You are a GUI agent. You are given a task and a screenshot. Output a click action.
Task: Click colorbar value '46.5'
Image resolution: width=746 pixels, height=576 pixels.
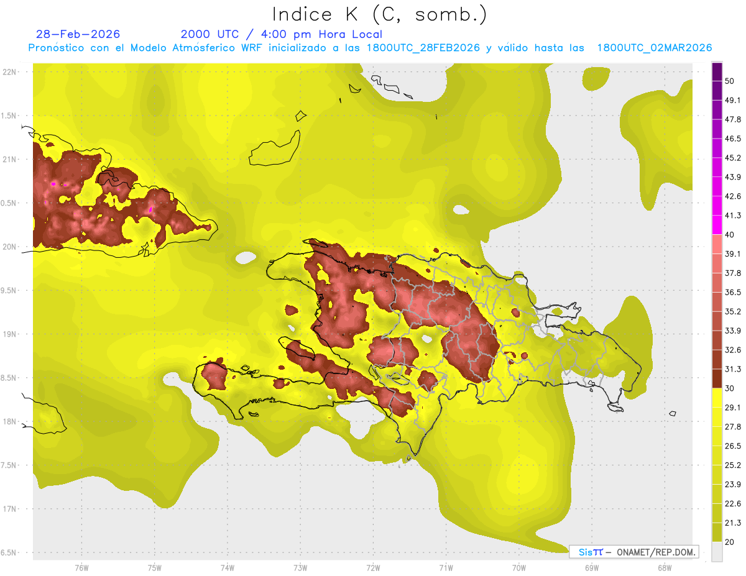(x=733, y=139)
